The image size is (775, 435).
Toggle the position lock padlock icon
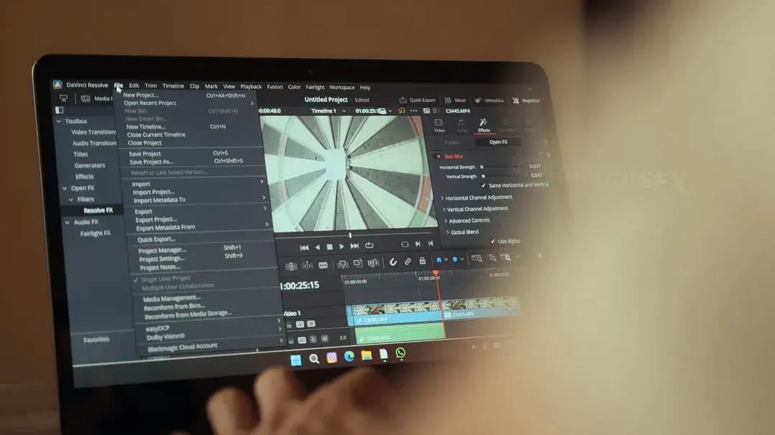pyautogui.click(x=423, y=261)
